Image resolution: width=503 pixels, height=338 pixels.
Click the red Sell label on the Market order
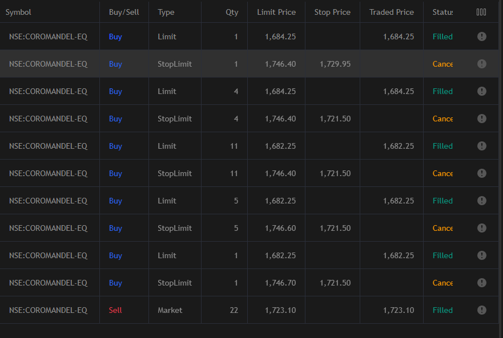114,310
